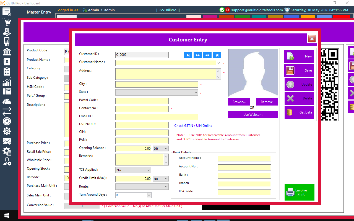
Task: Click the Update button
Action: (299, 85)
